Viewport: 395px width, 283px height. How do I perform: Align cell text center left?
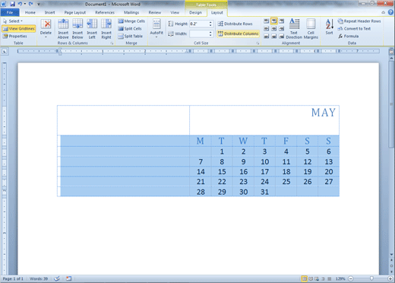point(267,29)
